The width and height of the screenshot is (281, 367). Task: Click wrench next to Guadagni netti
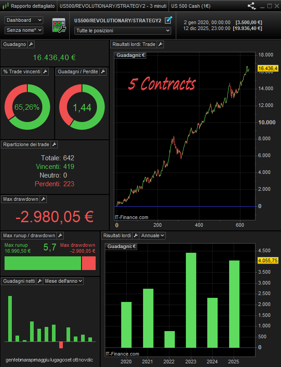pyautogui.click(x=40, y=281)
